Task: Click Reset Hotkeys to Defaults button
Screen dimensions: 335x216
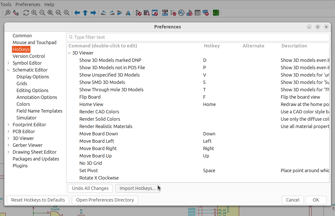Action: [38, 200]
